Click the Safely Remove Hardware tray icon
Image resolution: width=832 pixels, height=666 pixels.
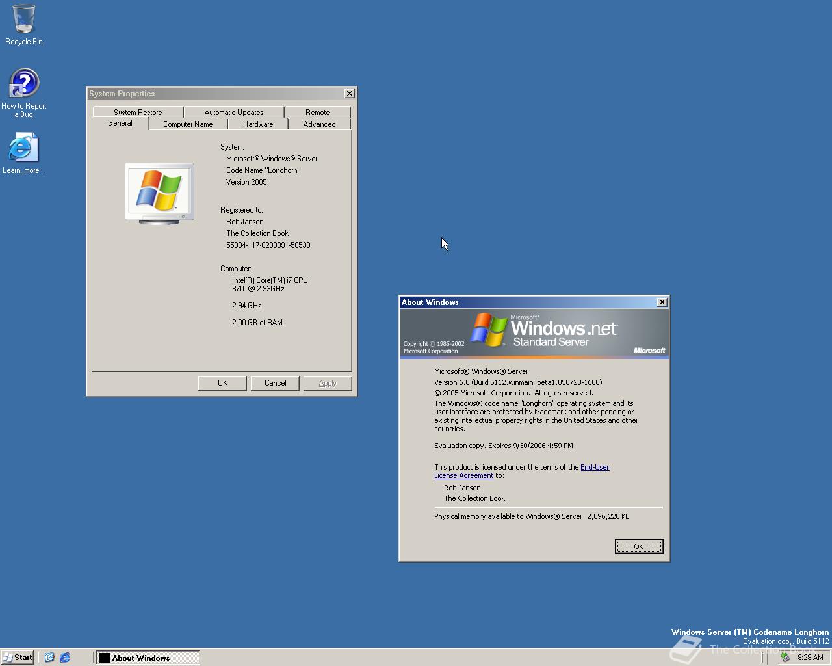(786, 658)
